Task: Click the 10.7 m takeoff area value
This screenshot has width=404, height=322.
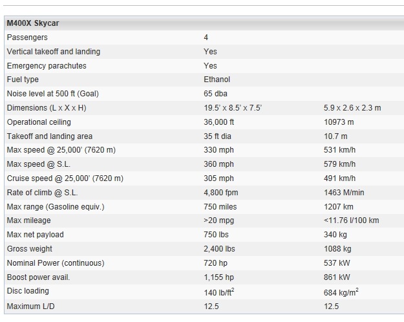Action: (x=335, y=136)
